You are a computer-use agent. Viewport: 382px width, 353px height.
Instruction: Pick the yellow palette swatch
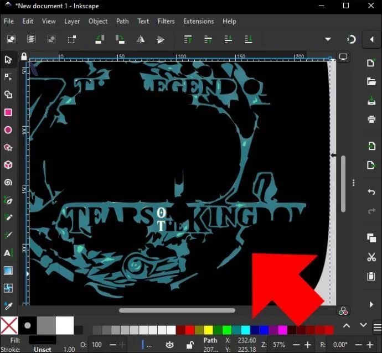coord(208,330)
